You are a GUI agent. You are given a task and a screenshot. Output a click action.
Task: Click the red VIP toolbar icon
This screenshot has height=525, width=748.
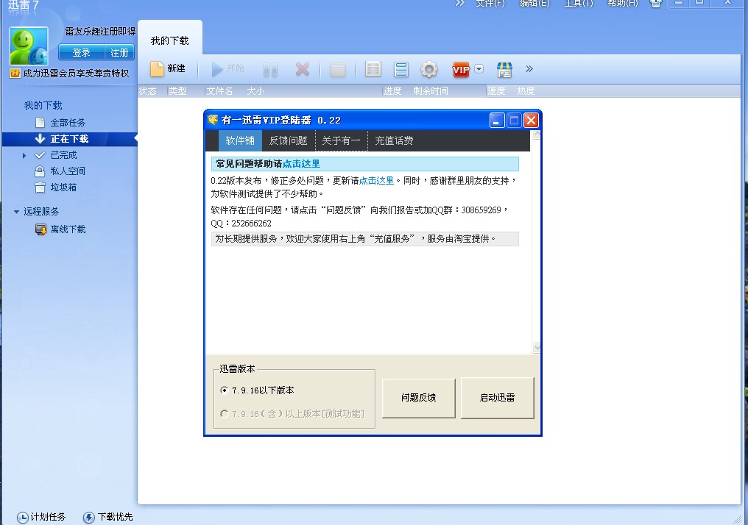[461, 70]
